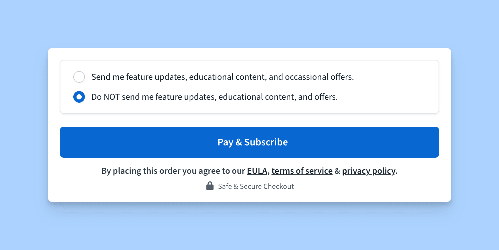The width and height of the screenshot is (499, 250).
Task: Click the comma after the EULA link
Action: tap(268, 172)
